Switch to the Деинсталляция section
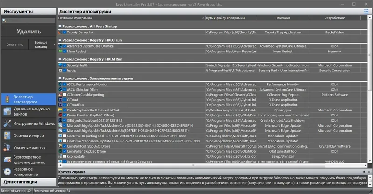 (x=28, y=182)
